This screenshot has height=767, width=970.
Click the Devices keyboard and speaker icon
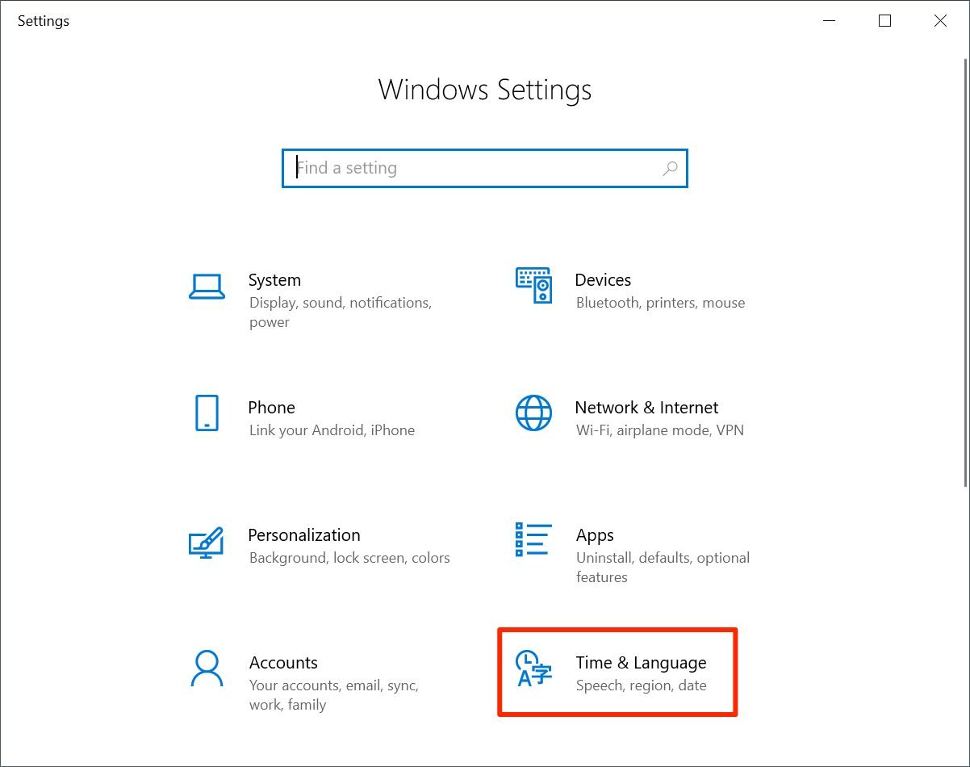(x=533, y=286)
